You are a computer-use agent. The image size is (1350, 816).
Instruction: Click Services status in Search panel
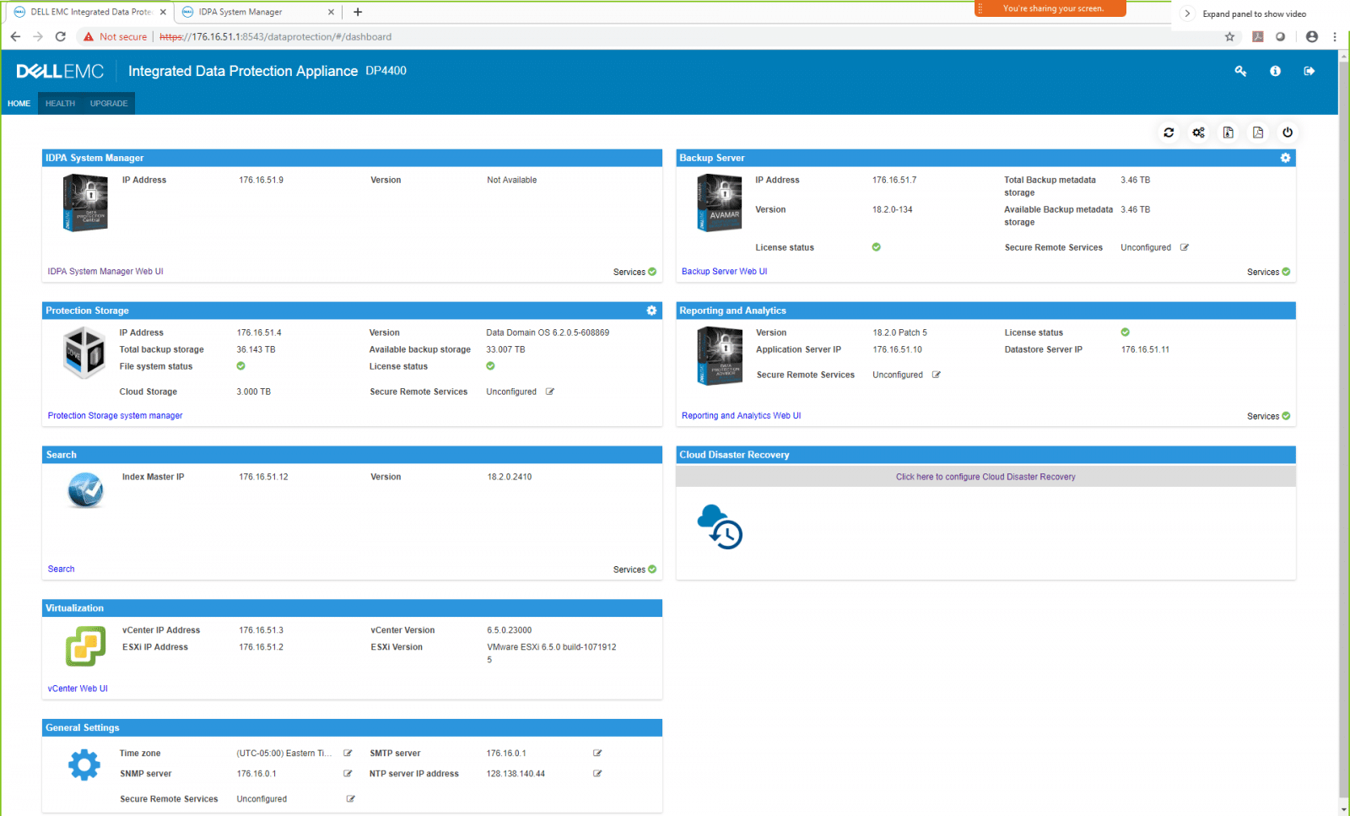[634, 570]
